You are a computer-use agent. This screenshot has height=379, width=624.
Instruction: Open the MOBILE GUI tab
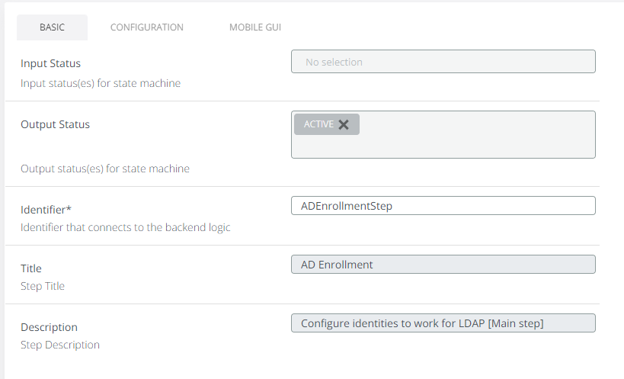pyautogui.click(x=256, y=27)
